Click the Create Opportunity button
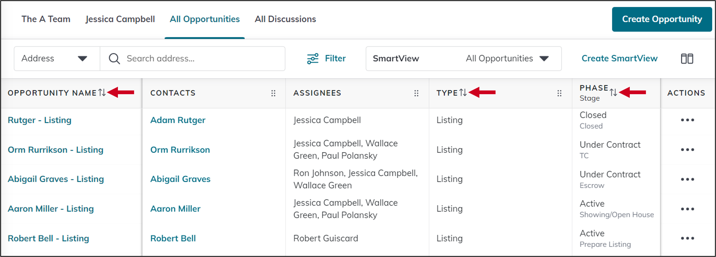This screenshot has width=716, height=257. 661,19
